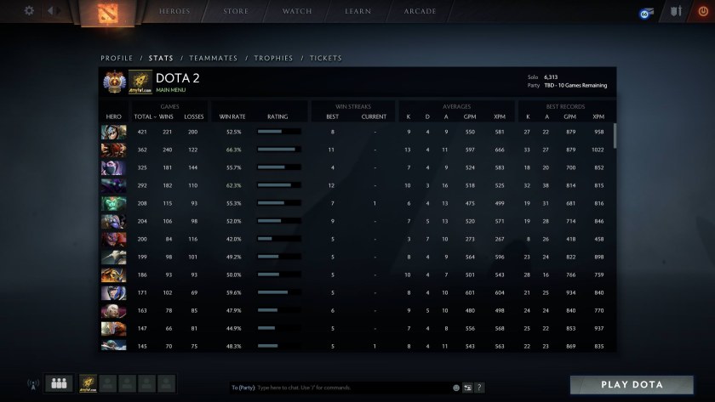The image size is (715, 402).
Task: Sort by BEST win streak column
Action: click(333, 116)
